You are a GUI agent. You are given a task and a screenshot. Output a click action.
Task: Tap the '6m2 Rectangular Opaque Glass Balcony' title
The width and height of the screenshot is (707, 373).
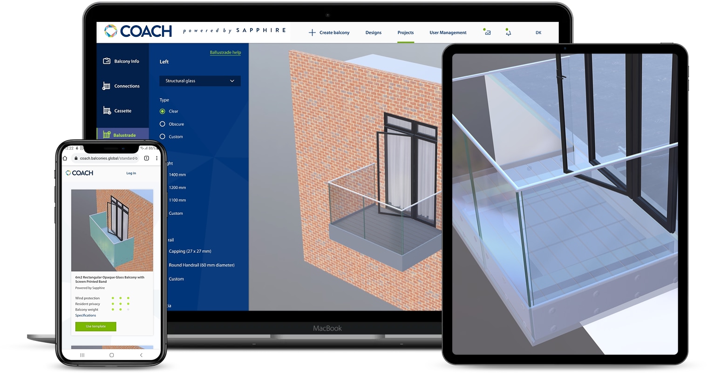point(110,279)
